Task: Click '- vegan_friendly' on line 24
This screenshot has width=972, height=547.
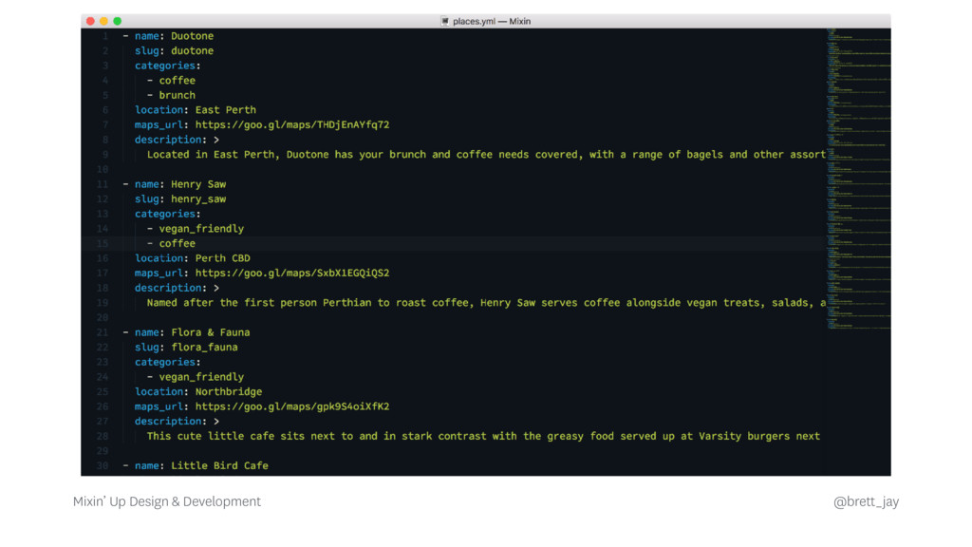Action: click(x=196, y=377)
